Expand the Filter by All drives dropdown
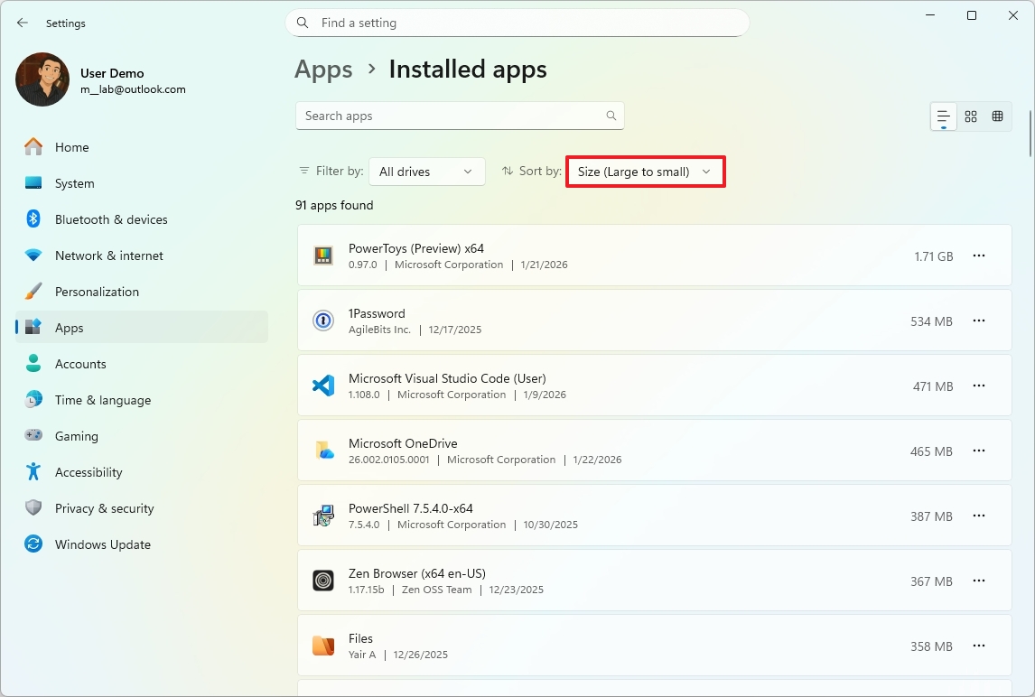Viewport: 1035px width, 697px height. [x=426, y=172]
